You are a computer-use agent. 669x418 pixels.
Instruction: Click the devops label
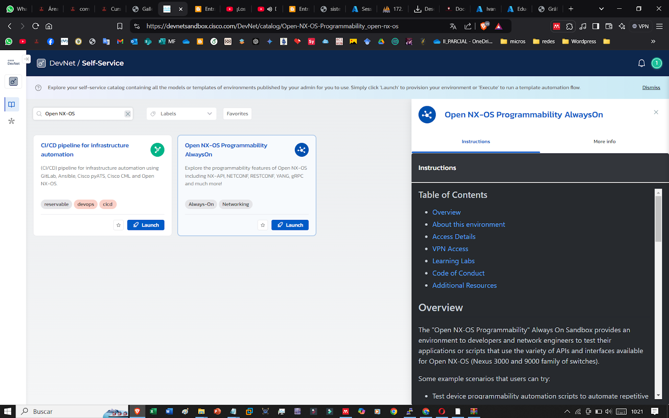[x=86, y=204]
